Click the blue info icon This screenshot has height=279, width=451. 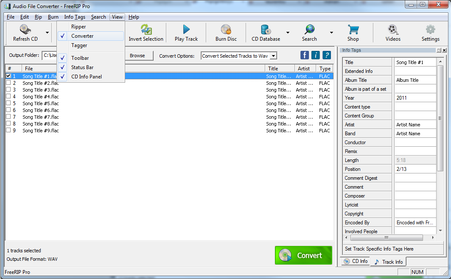pos(316,55)
